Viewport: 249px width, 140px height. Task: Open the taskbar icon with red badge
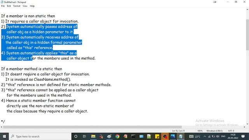101,136
